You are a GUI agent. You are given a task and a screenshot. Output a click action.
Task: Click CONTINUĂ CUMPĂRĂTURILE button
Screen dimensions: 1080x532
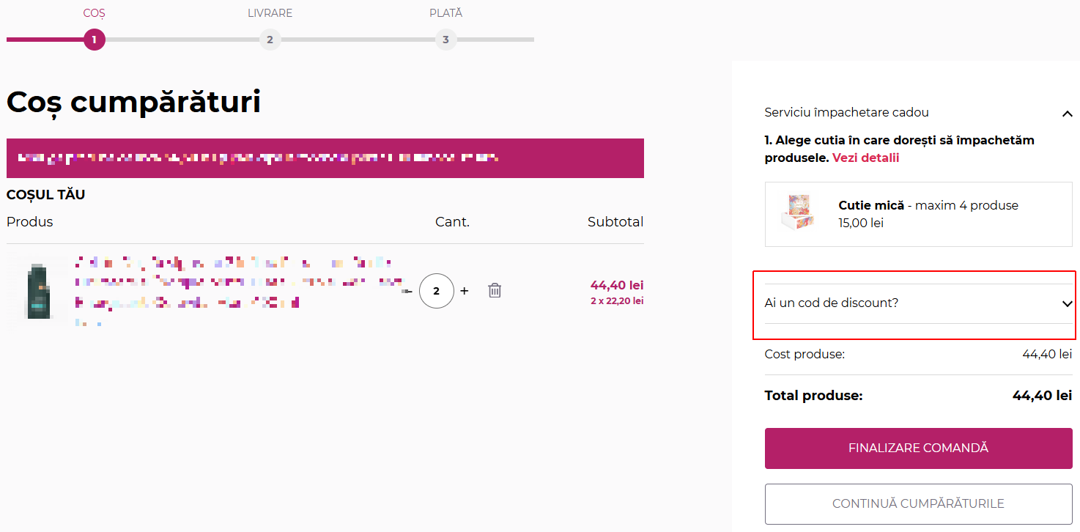pos(919,504)
